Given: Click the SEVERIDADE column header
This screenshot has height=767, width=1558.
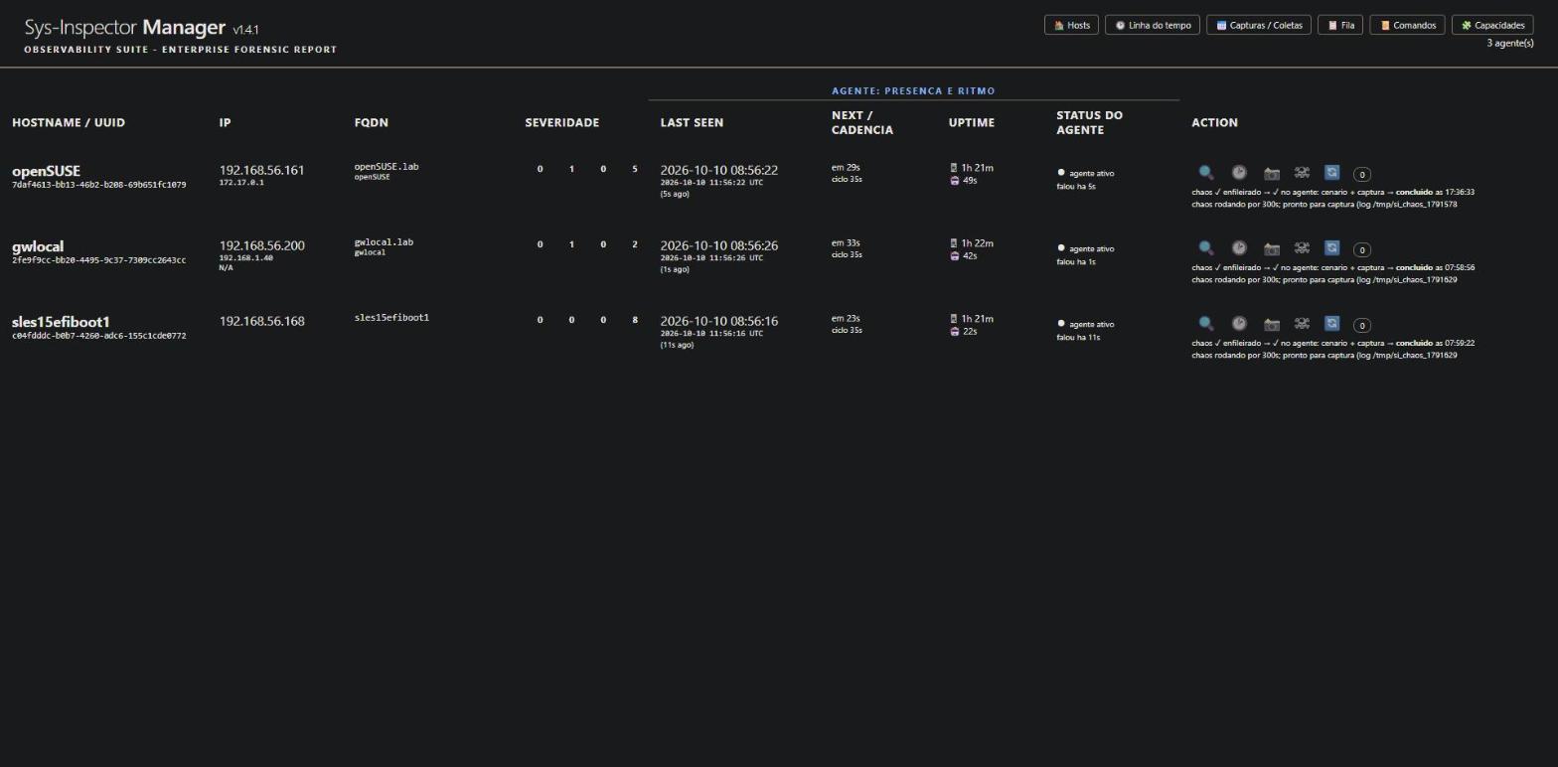Looking at the screenshot, I should coord(561,122).
